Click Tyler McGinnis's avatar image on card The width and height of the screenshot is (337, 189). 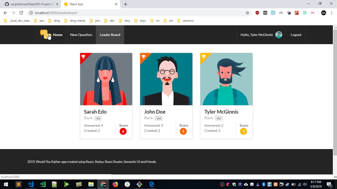pyautogui.click(x=226, y=79)
